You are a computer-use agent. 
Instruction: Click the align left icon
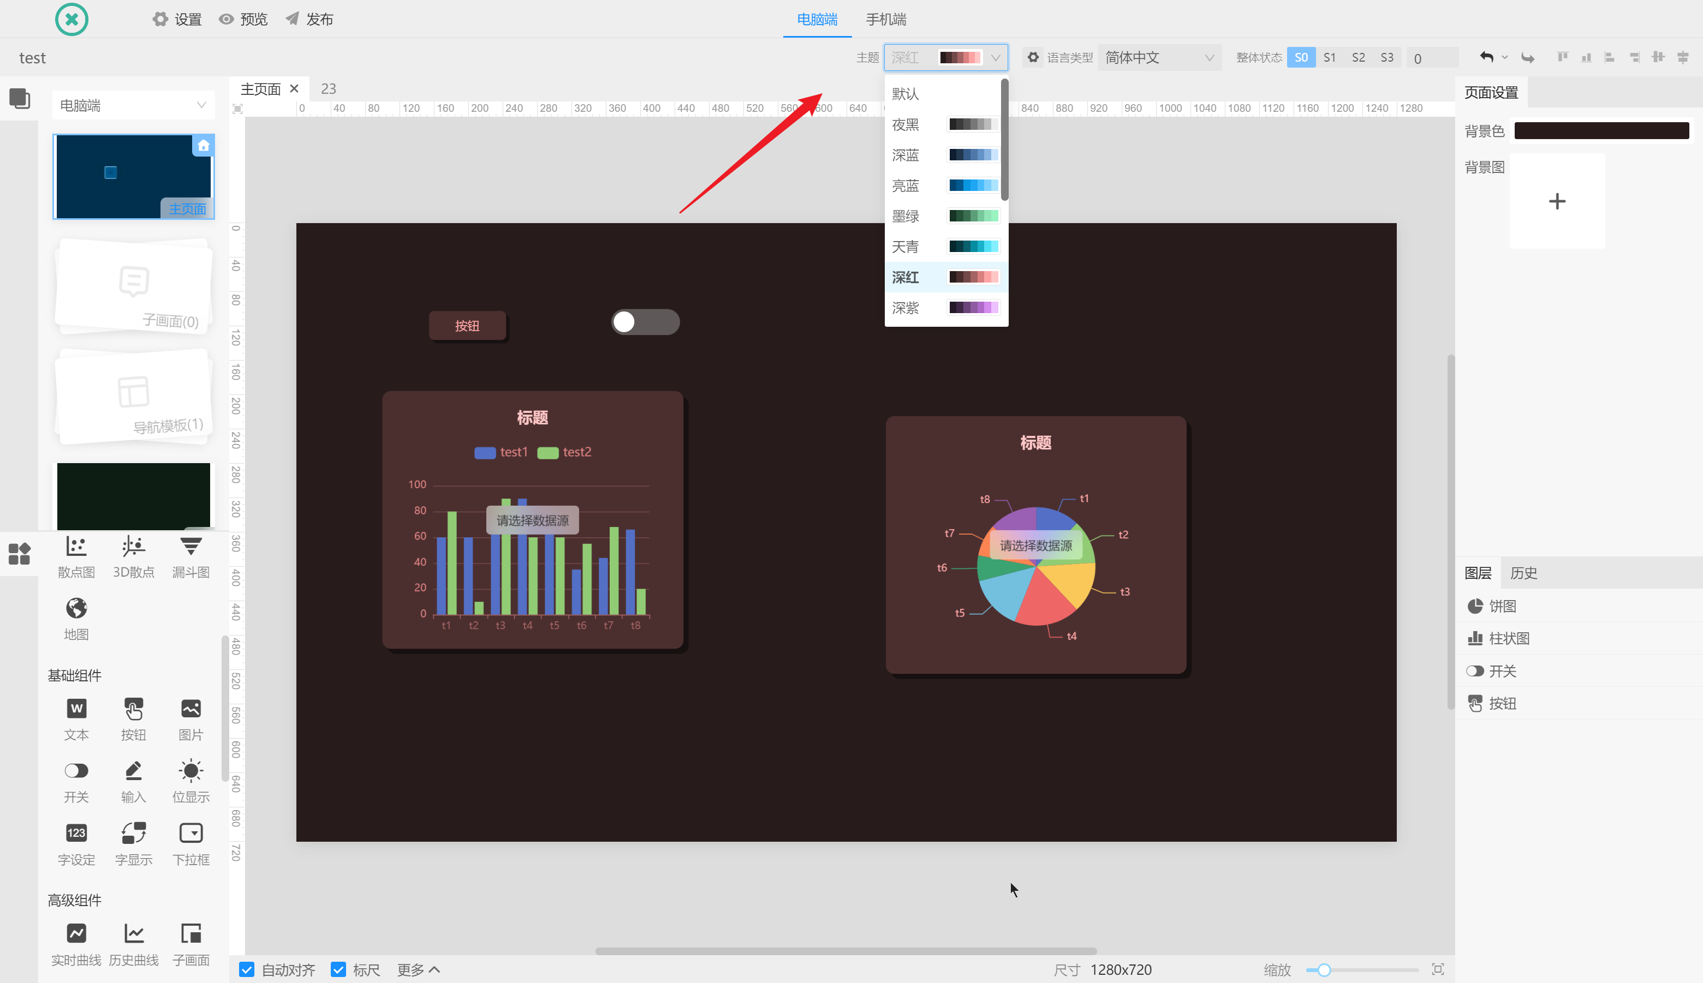(1610, 57)
